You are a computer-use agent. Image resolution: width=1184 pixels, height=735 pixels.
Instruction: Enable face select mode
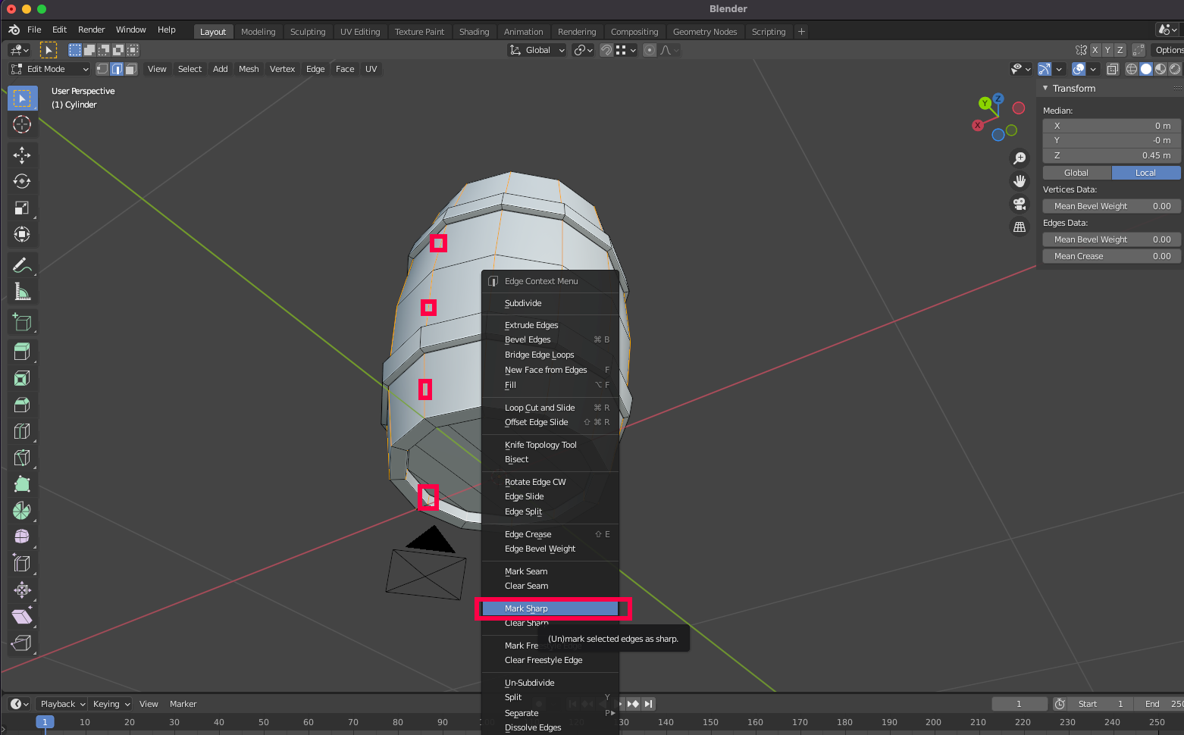(130, 69)
